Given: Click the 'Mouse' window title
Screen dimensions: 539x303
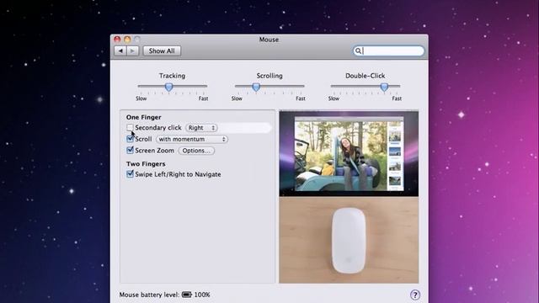Looking at the screenshot, I should tap(269, 40).
